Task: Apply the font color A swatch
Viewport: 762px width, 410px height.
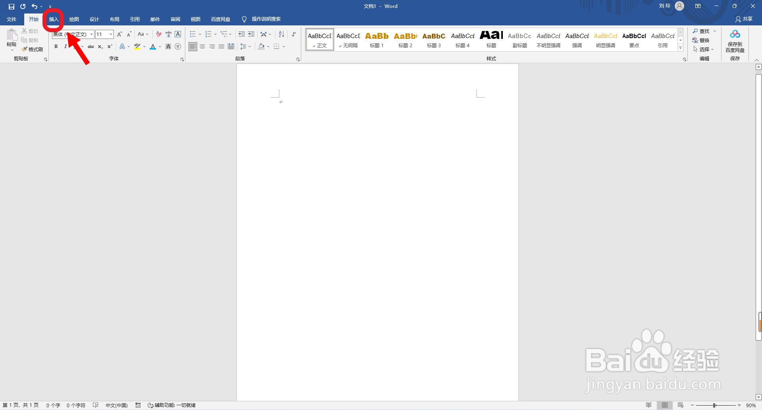Action: click(x=153, y=46)
